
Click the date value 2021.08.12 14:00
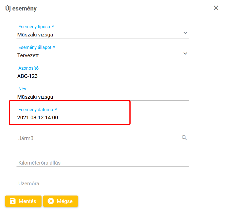click(37, 117)
